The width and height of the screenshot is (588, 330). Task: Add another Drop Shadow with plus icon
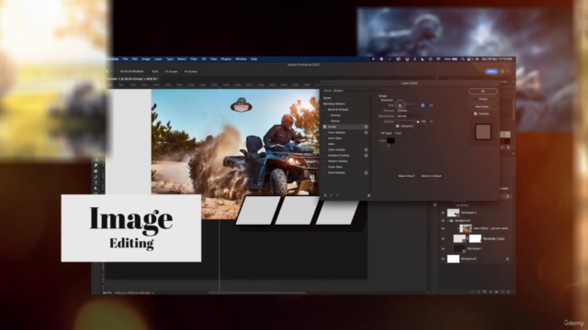click(x=366, y=172)
